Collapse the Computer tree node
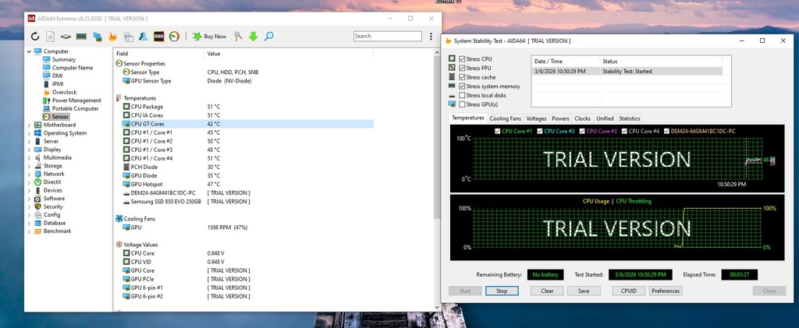 click(30, 51)
